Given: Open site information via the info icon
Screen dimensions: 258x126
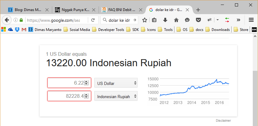Looking at the screenshot, I should click(x=16, y=20).
